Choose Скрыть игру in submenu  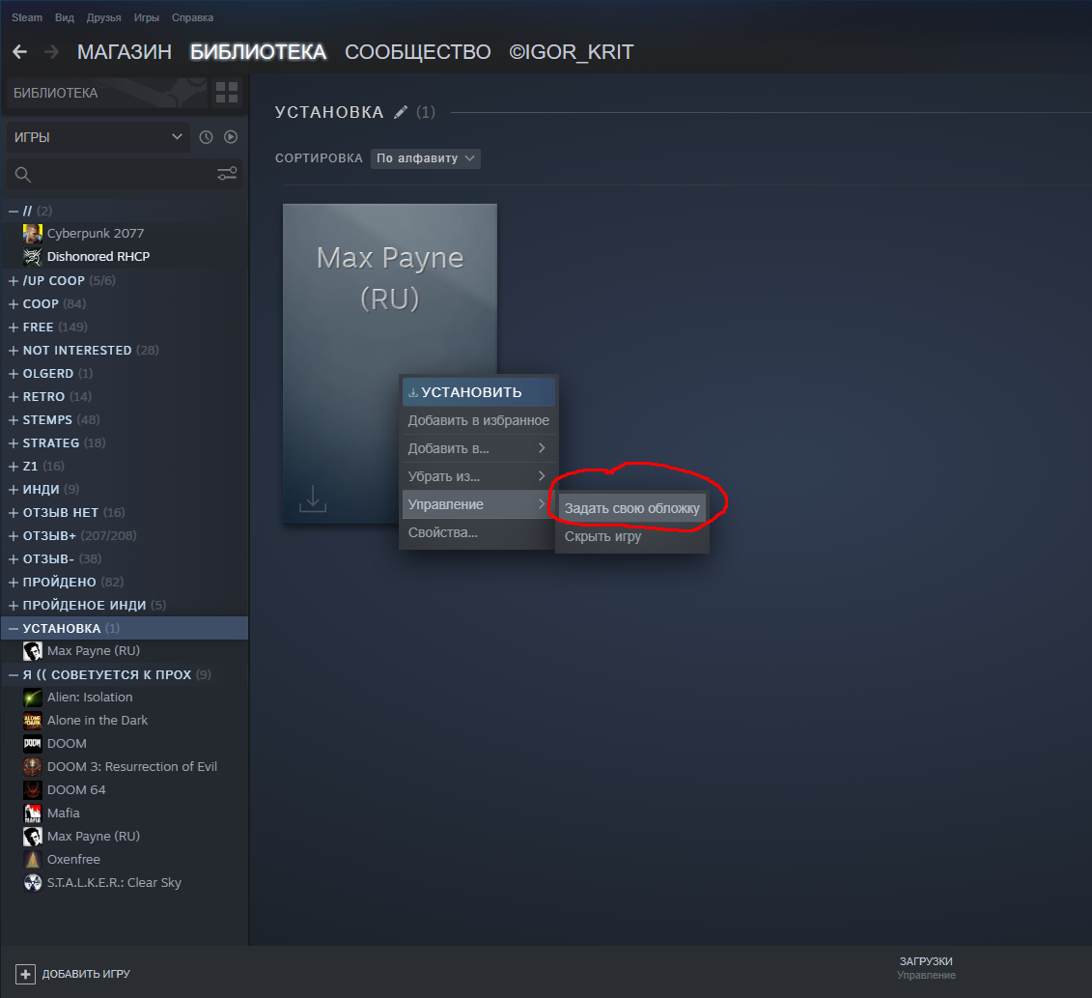click(631, 536)
